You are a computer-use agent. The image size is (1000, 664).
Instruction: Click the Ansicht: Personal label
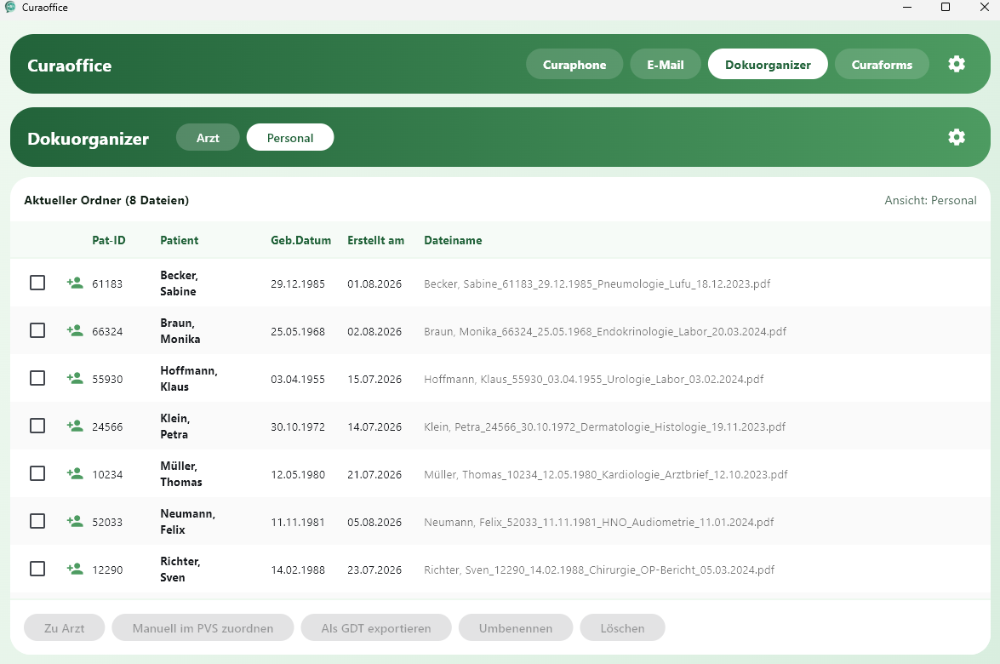point(930,200)
